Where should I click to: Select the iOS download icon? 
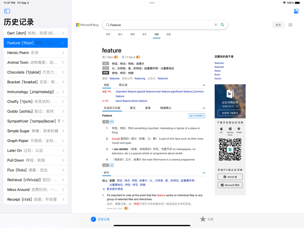click(221, 130)
